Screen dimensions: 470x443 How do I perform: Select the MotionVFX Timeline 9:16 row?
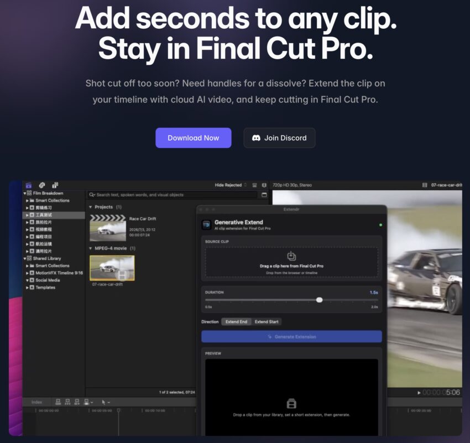(54, 273)
